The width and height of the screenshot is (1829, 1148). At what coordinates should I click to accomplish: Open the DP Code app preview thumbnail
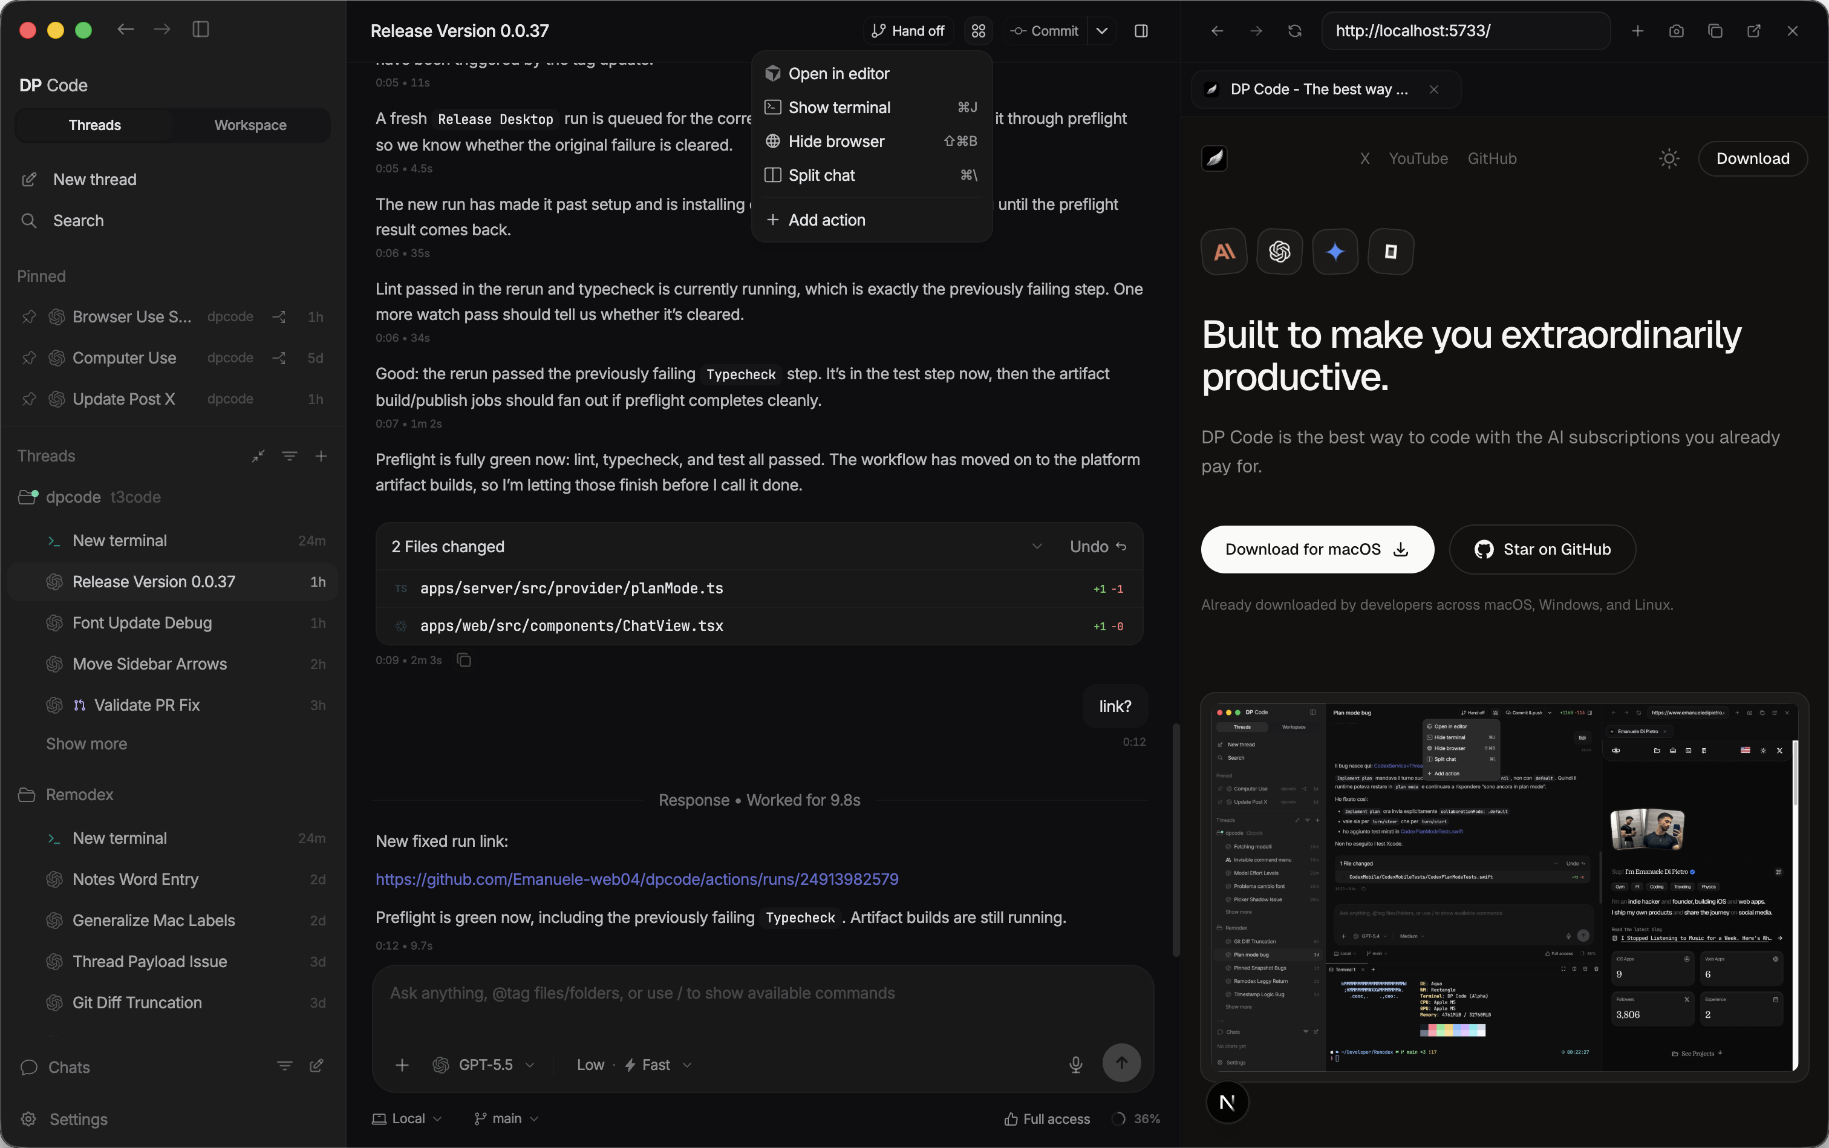tap(1504, 886)
